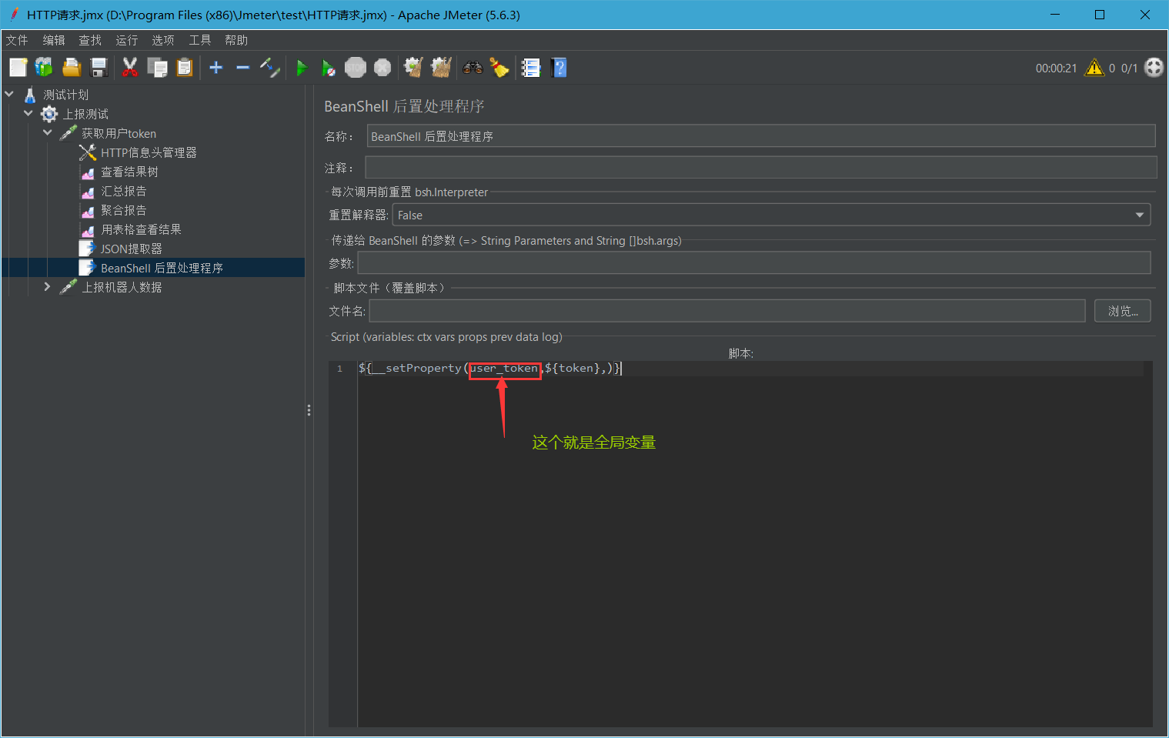Click the plus Expand All icon
Viewport: 1169px width, 738px height.
coord(216,68)
